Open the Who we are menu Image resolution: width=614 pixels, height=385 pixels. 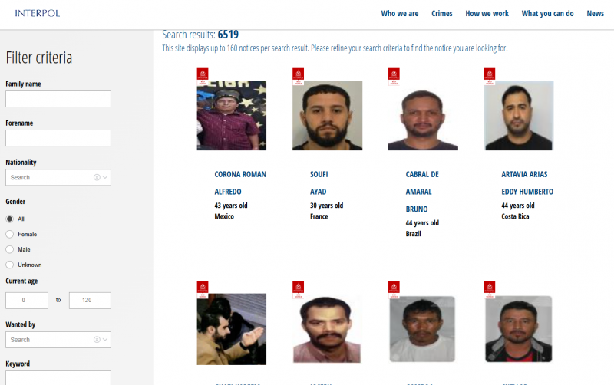click(399, 13)
